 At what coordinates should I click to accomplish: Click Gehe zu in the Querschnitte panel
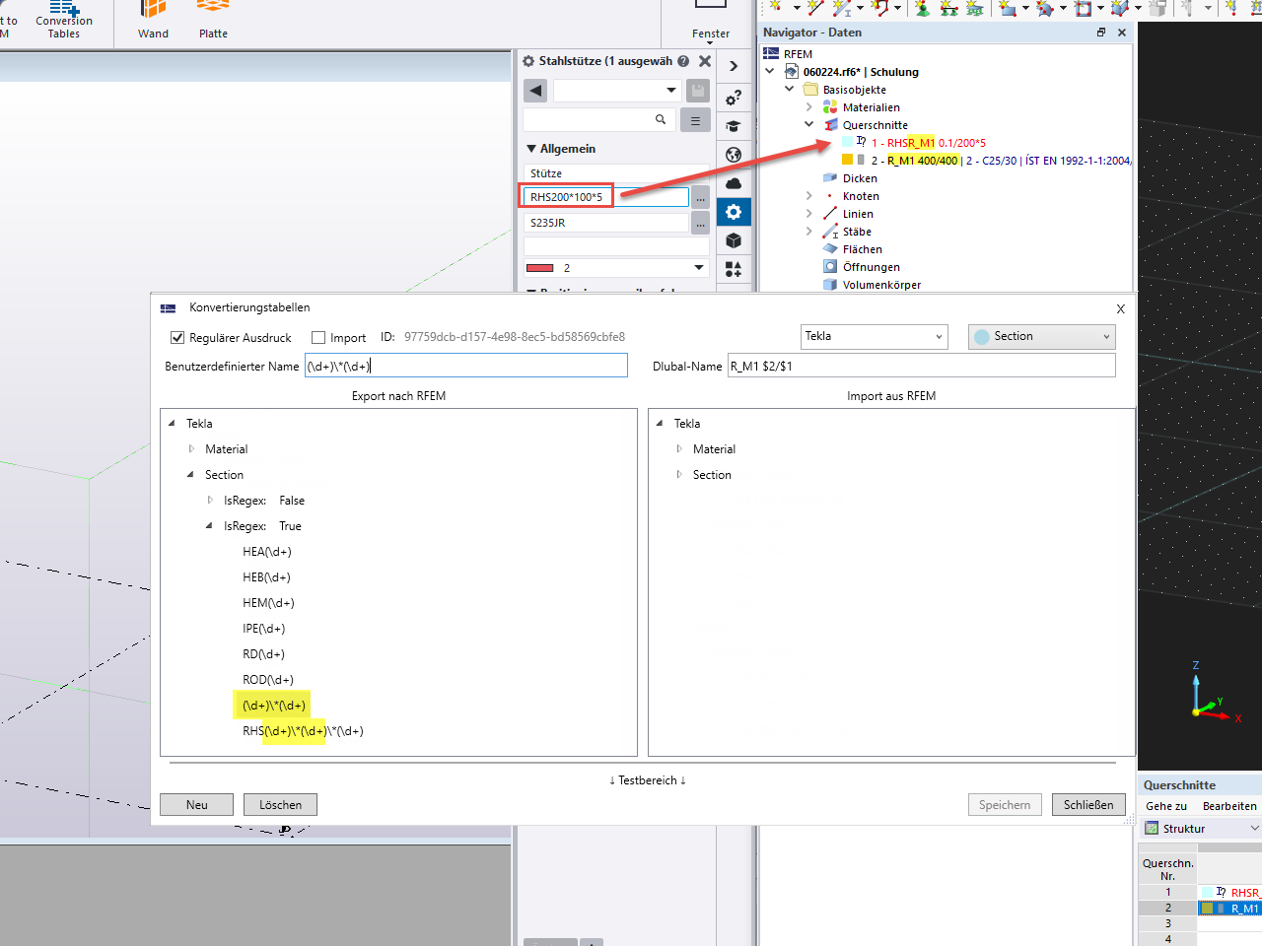coord(1166,806)
